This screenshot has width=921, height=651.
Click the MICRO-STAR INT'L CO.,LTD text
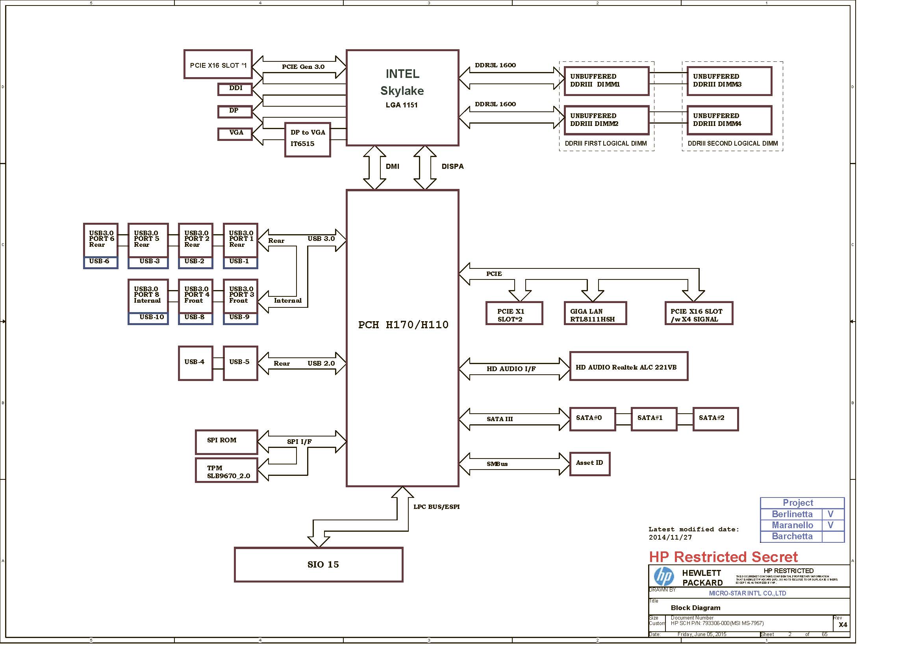(x=747, y=593)
